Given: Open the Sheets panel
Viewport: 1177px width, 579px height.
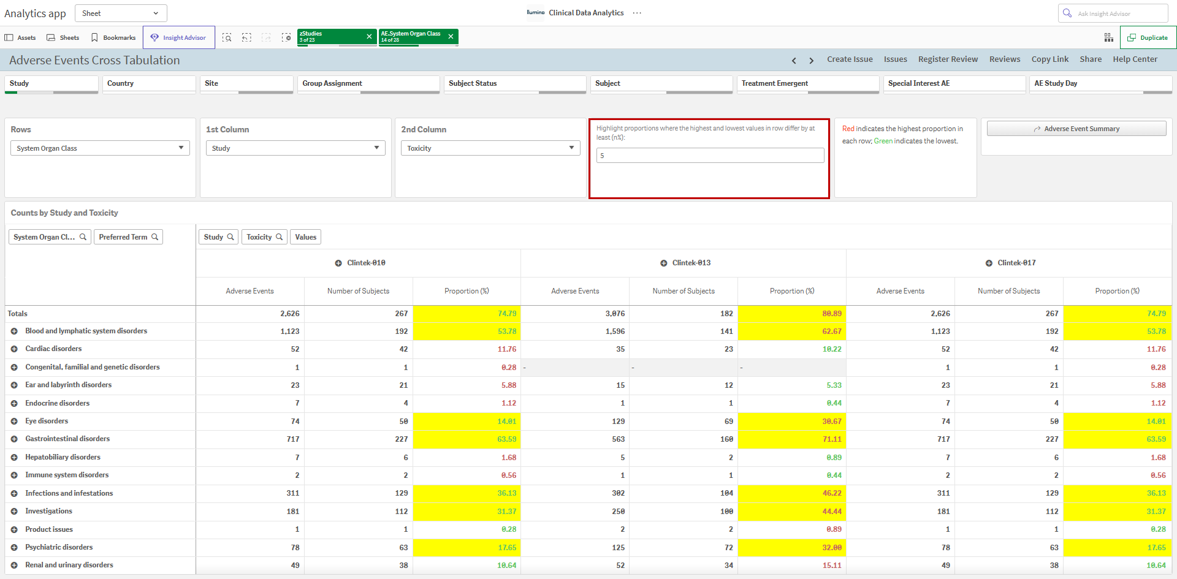Looking at the screenshot, I should click(63, 37).
